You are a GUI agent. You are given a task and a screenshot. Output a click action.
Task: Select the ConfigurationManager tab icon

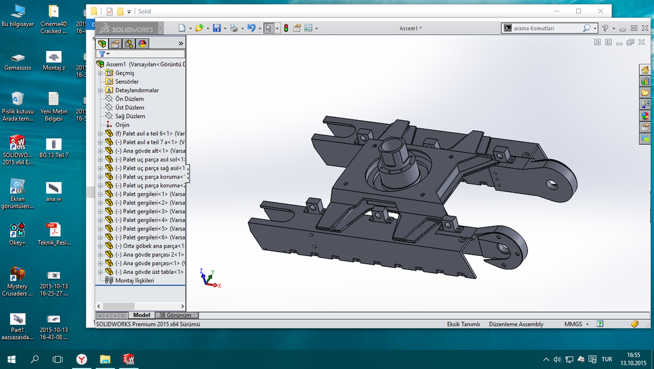(129, 43)
